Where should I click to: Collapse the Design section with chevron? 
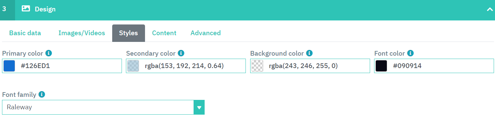[490, 9]
